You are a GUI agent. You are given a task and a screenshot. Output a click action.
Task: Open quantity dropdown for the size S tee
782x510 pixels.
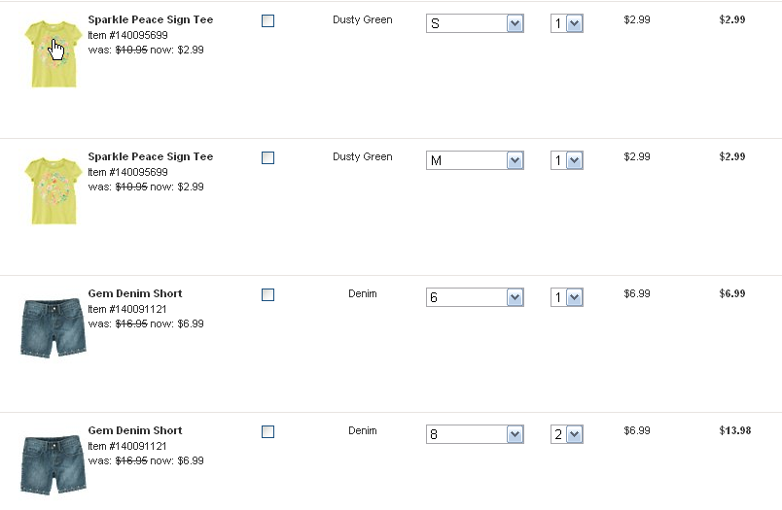tap(566, 23)
